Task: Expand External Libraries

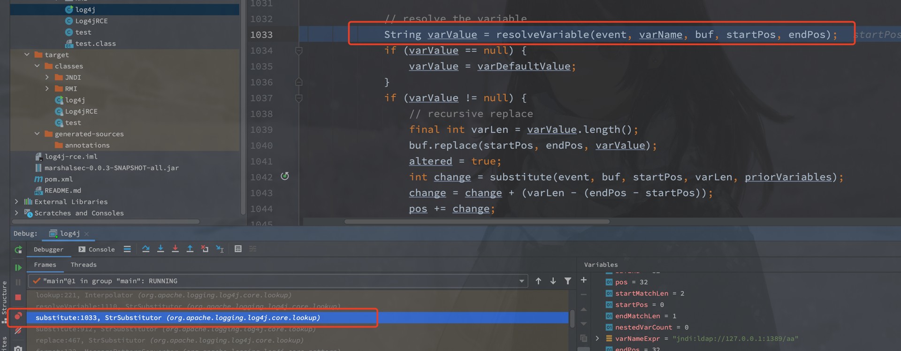Action: 17,202
